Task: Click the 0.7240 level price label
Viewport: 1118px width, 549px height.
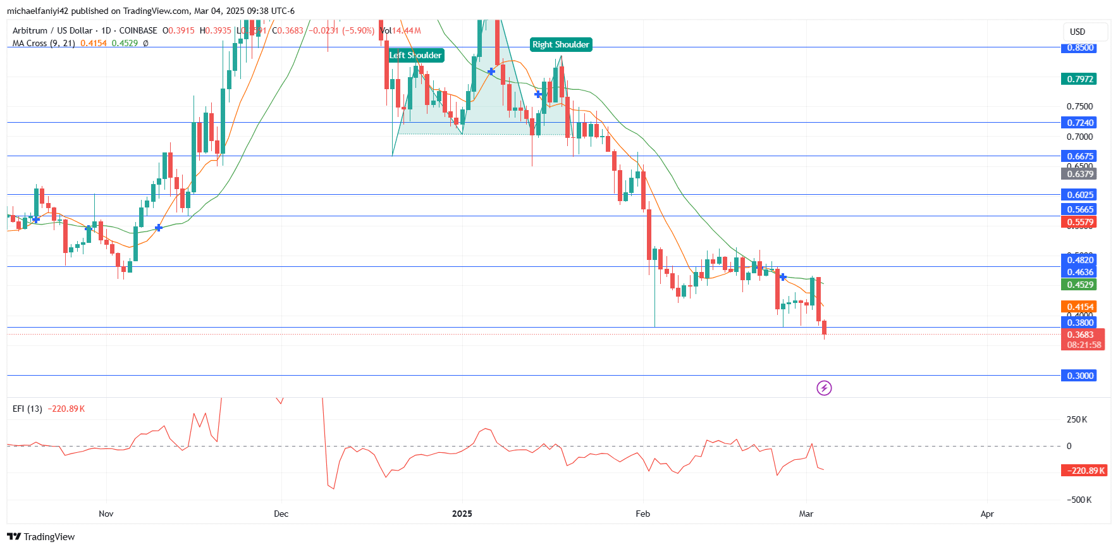Action: (x=1080, y=123)
